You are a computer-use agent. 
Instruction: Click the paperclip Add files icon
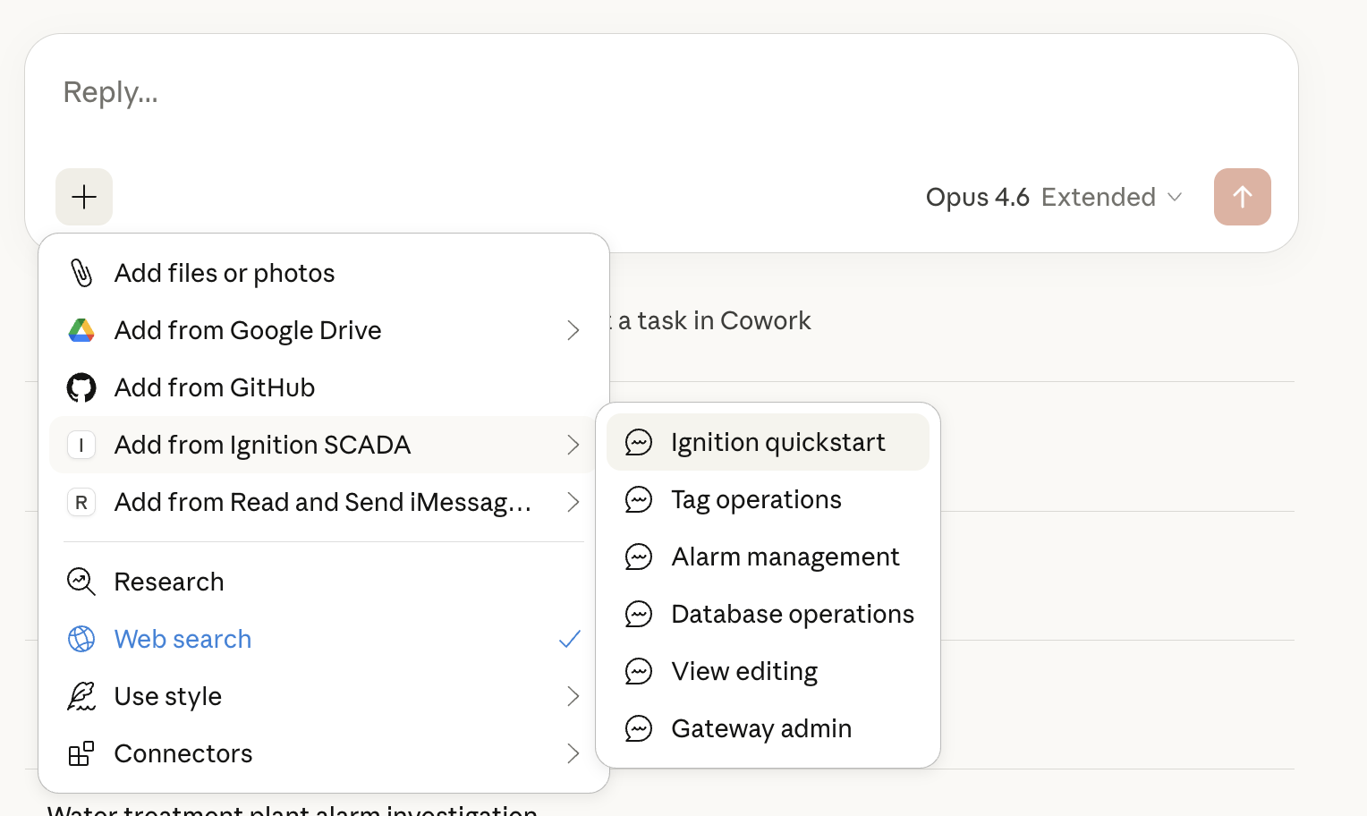click(81, 273)
